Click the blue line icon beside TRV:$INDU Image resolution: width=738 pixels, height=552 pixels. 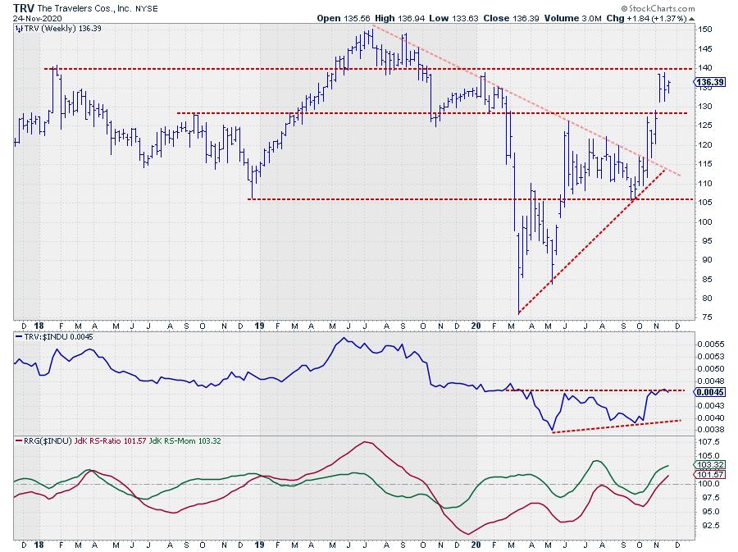click(18, 337)
